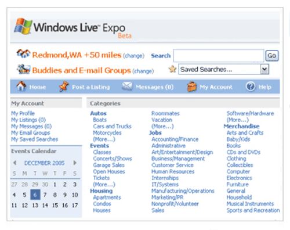Select Post a Listing menu item
This screenshot has width=290, height=230.
[x=91, y=87]
